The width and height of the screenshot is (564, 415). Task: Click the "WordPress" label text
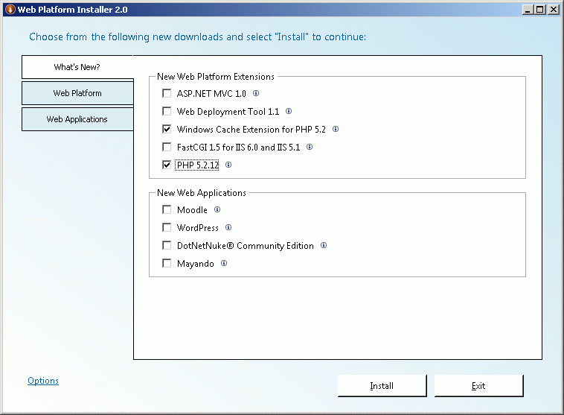pyautogui.click(x=198, y=228)
